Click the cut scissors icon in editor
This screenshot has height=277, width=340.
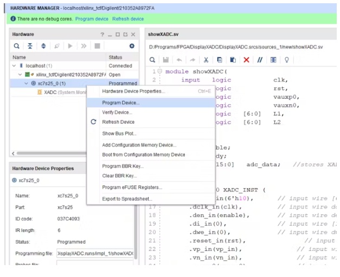(x=206, y=60)
